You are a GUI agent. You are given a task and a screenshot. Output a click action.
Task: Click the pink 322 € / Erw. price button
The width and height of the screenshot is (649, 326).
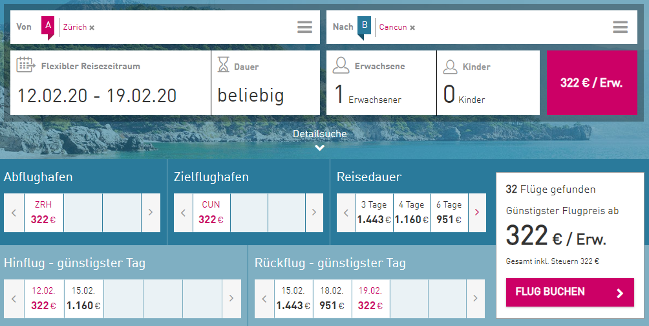(x=591, y=83)
